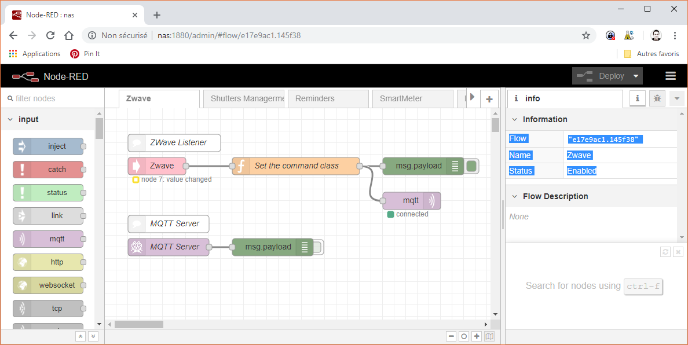Open the Chrome profile avatar

[x=656, y=35]
